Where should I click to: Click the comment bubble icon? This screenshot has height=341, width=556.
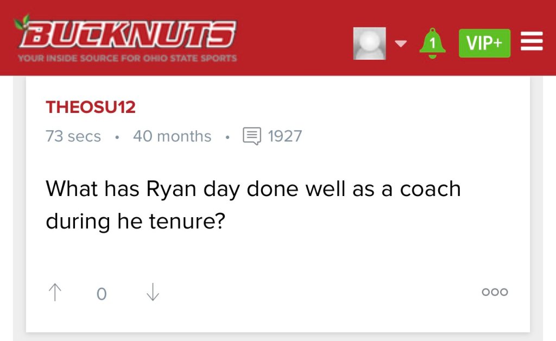coord(252,136)
